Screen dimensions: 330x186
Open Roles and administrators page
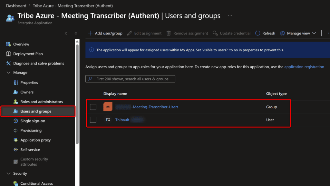pos(42,102)
